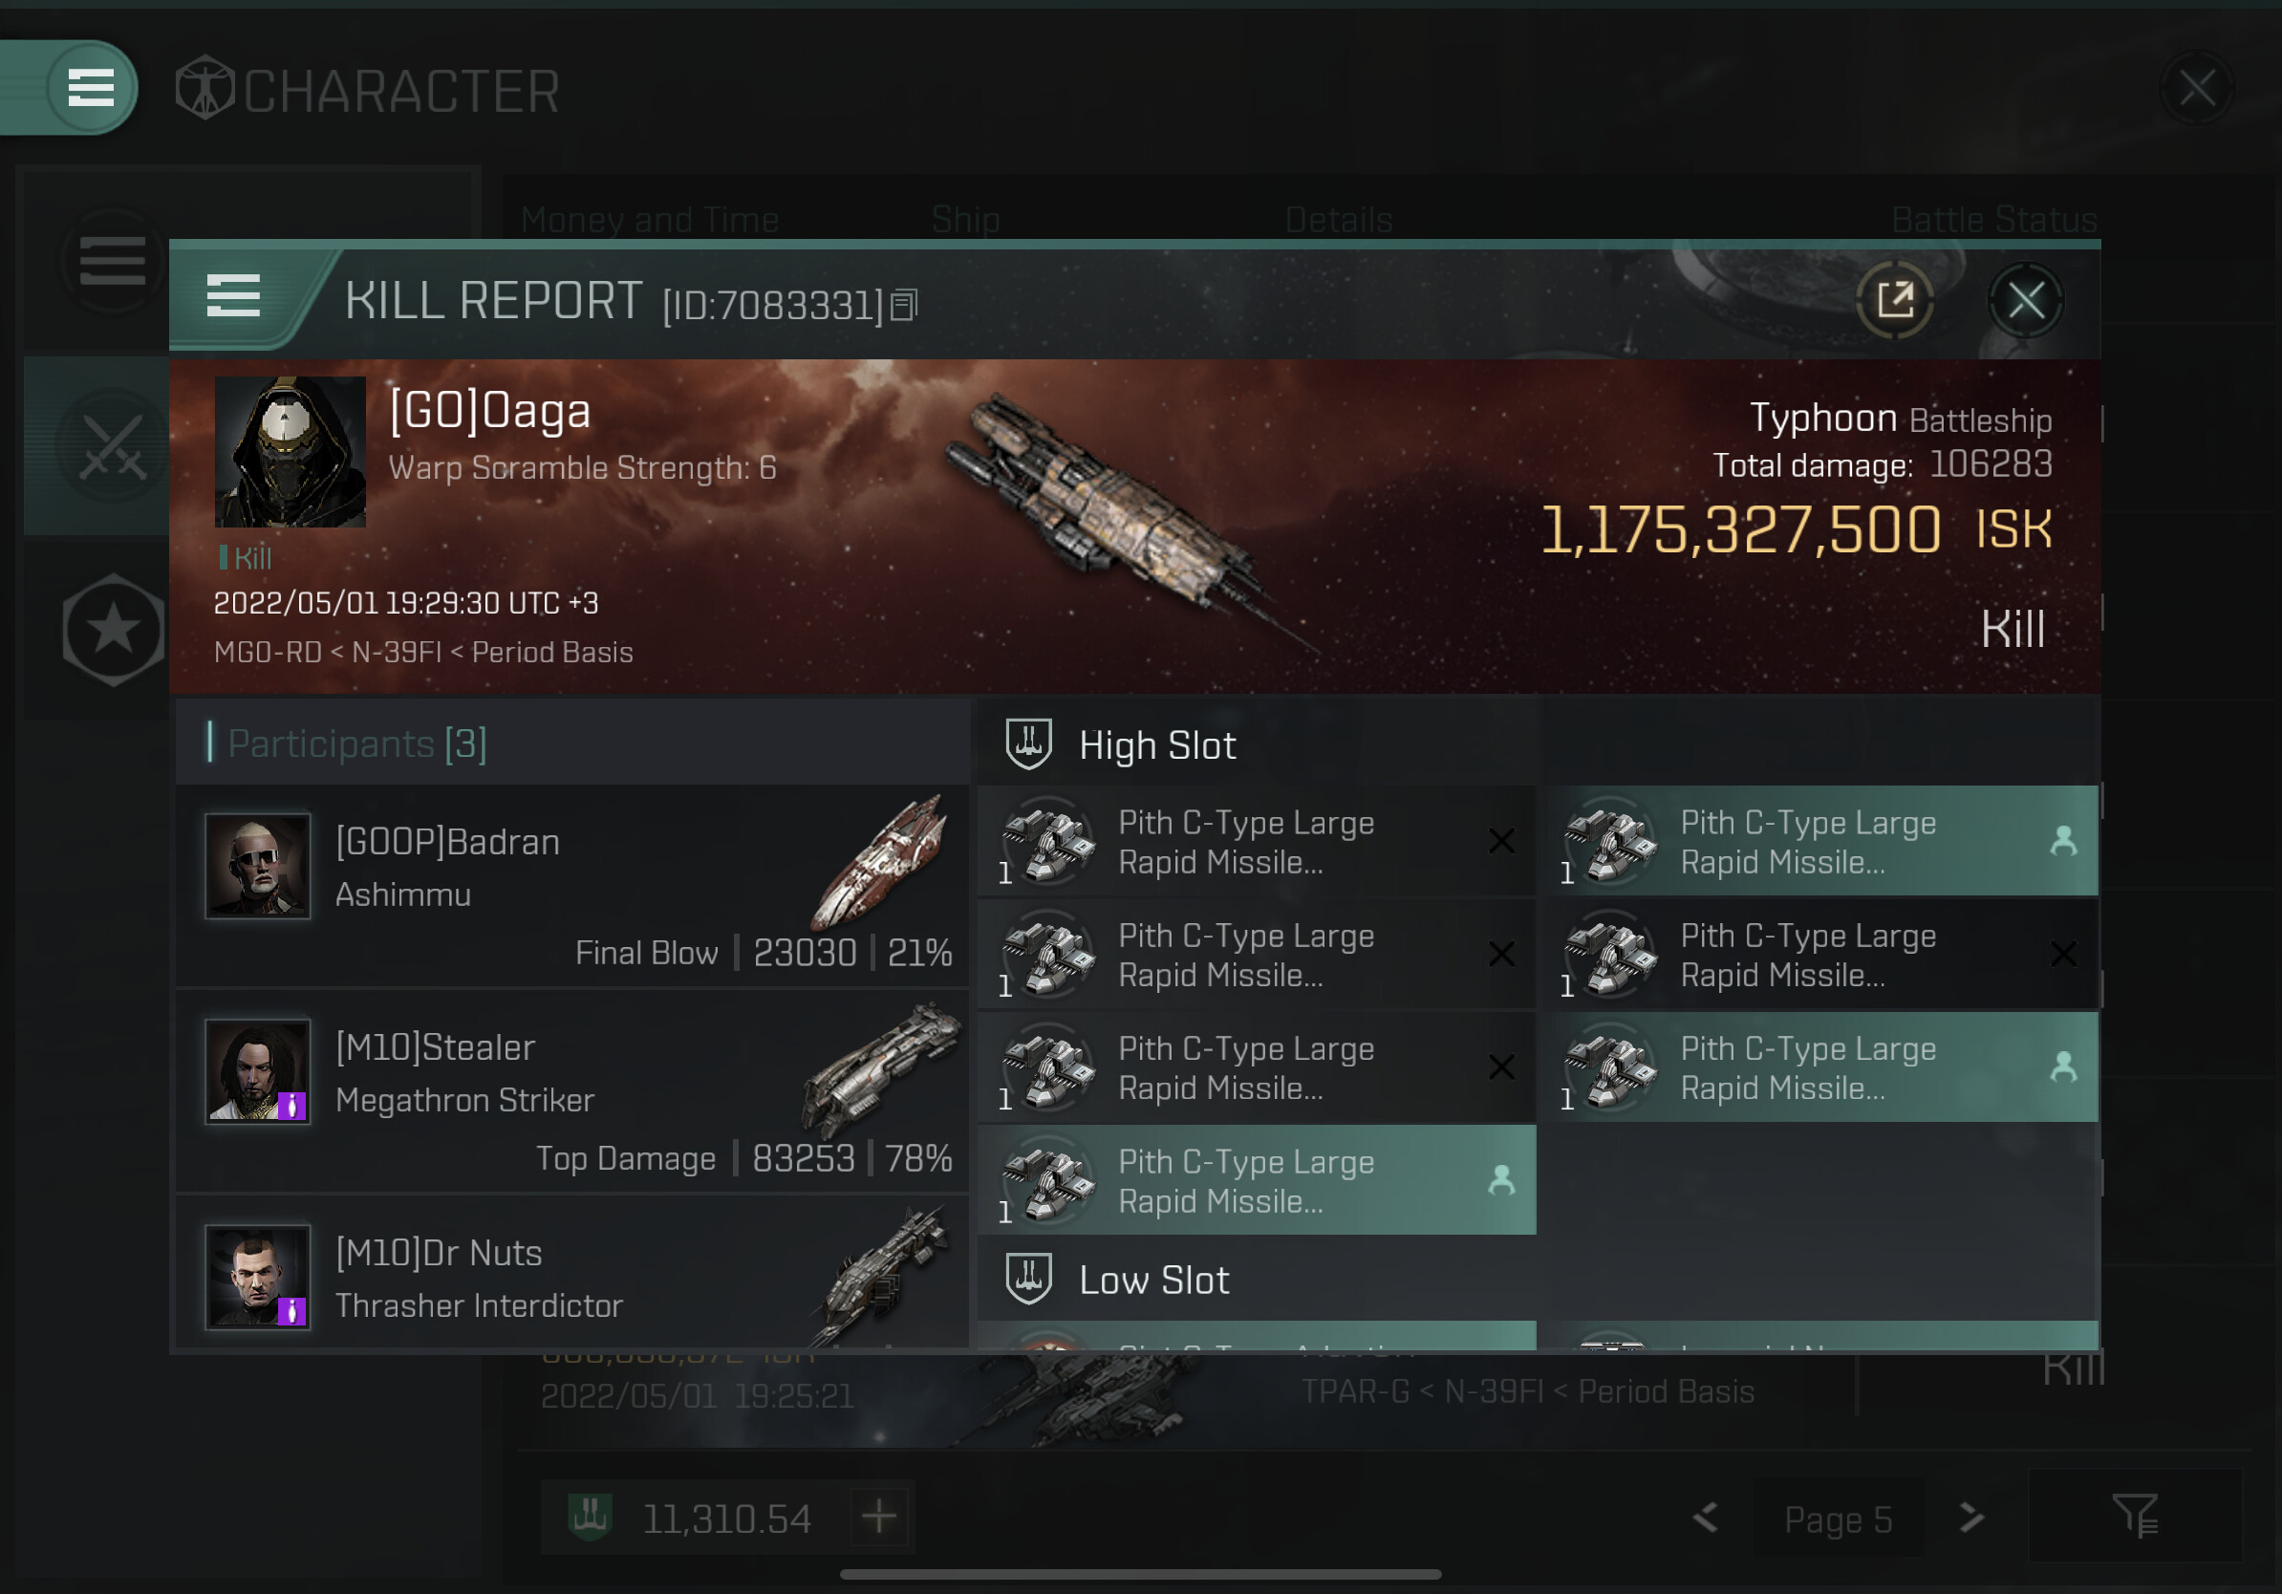The width and height of the screenshot is (2282, 1594).
Task: Select participant Badran's Ashimmu entry
Action: tap(572, 886)
